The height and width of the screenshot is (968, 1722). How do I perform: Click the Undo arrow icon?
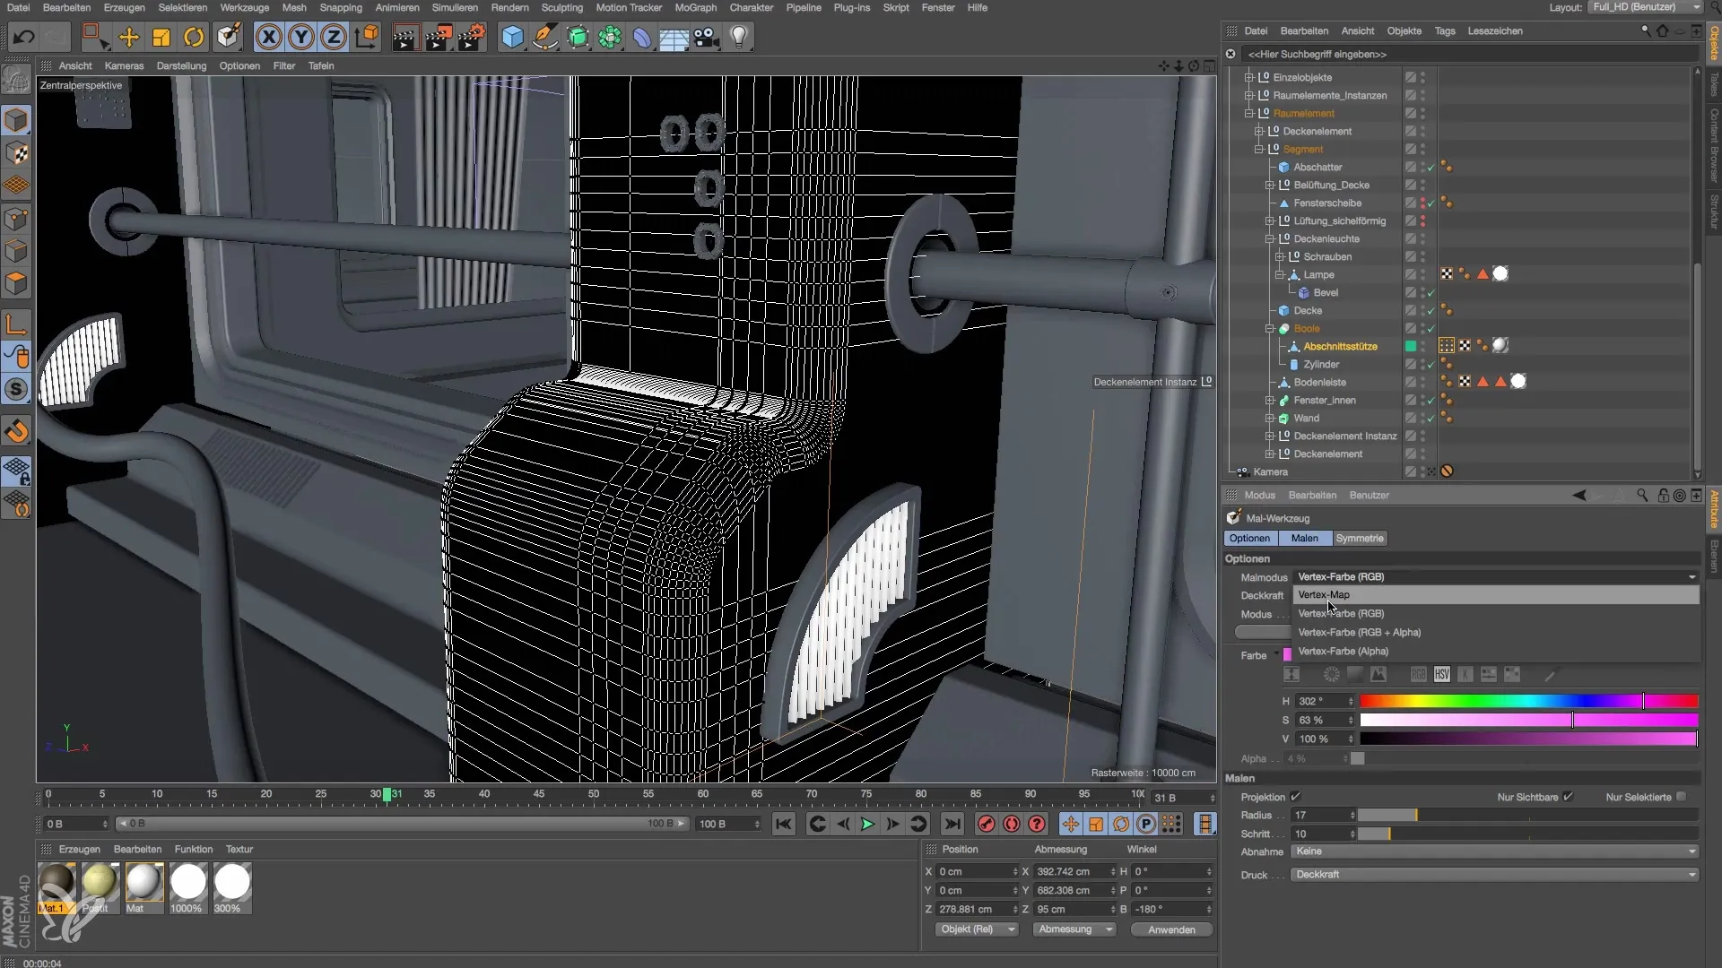24,37
